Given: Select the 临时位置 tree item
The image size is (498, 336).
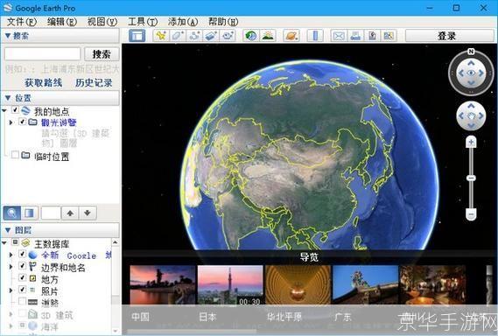Looking at the screenshot, I should (x=52, y=157).
